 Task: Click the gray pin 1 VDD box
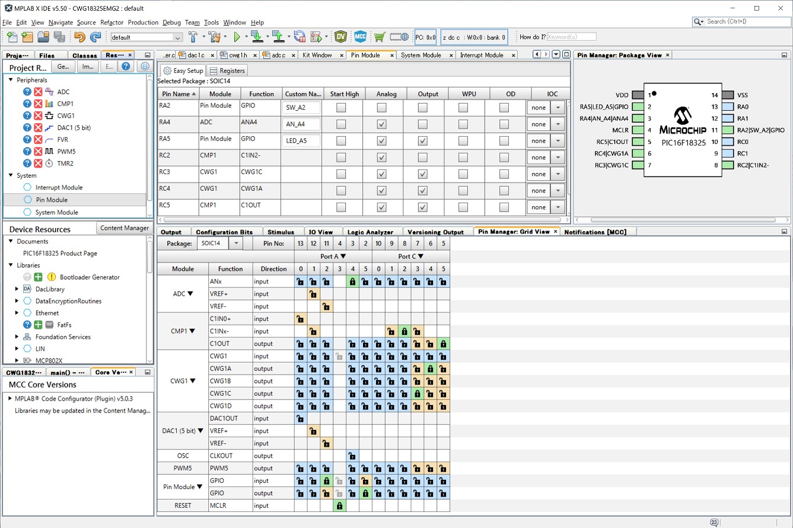coord(638,95)
